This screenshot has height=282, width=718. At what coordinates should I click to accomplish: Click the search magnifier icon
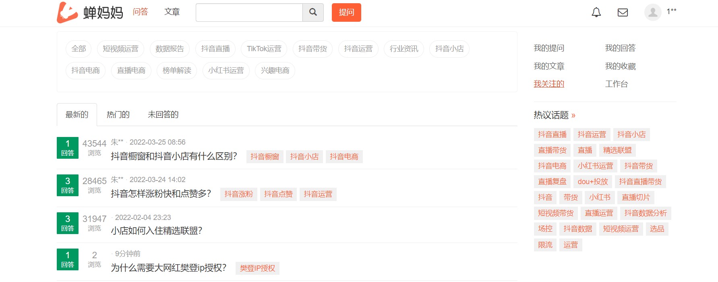(313, 12)
